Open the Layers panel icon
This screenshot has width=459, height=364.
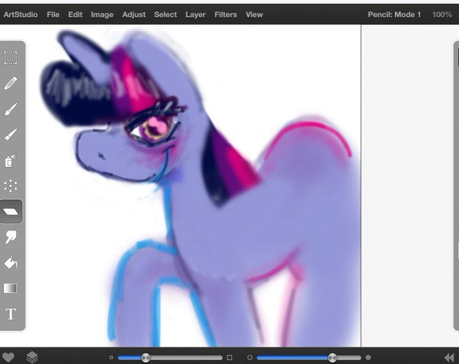tap(32, 357)
